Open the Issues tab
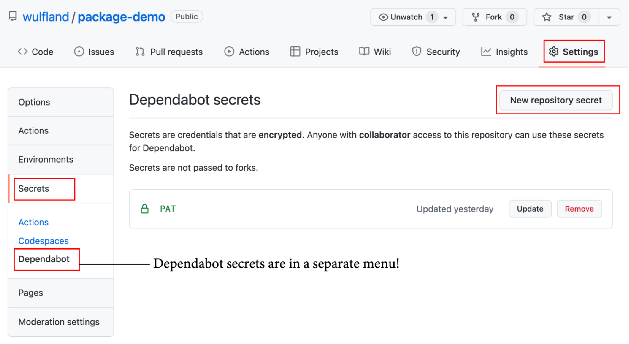Image resolution: width=629 pixels, height=344 pixels. [94, 52]
